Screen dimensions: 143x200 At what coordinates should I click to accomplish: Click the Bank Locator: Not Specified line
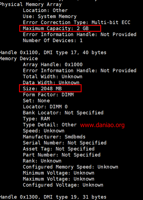[63, 113]
